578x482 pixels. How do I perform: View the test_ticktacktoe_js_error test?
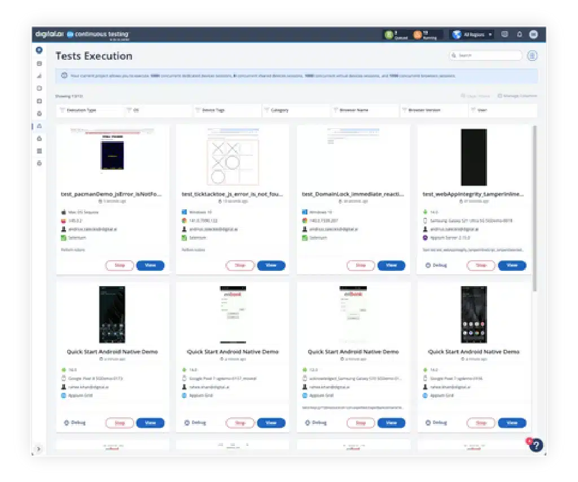(x=271, y=265)
